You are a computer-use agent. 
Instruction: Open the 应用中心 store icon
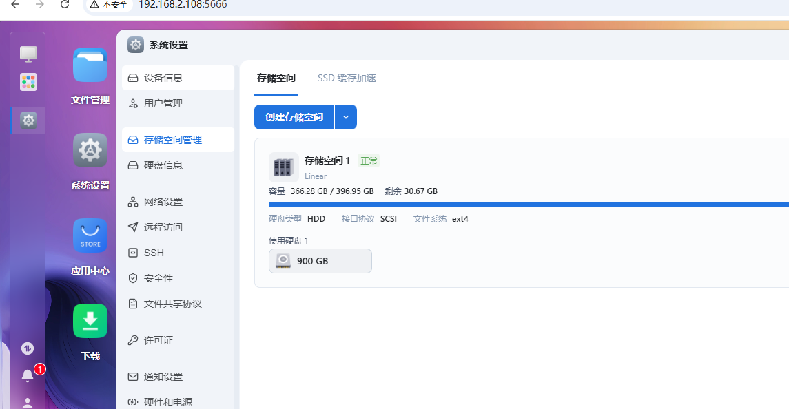(90, 236)
